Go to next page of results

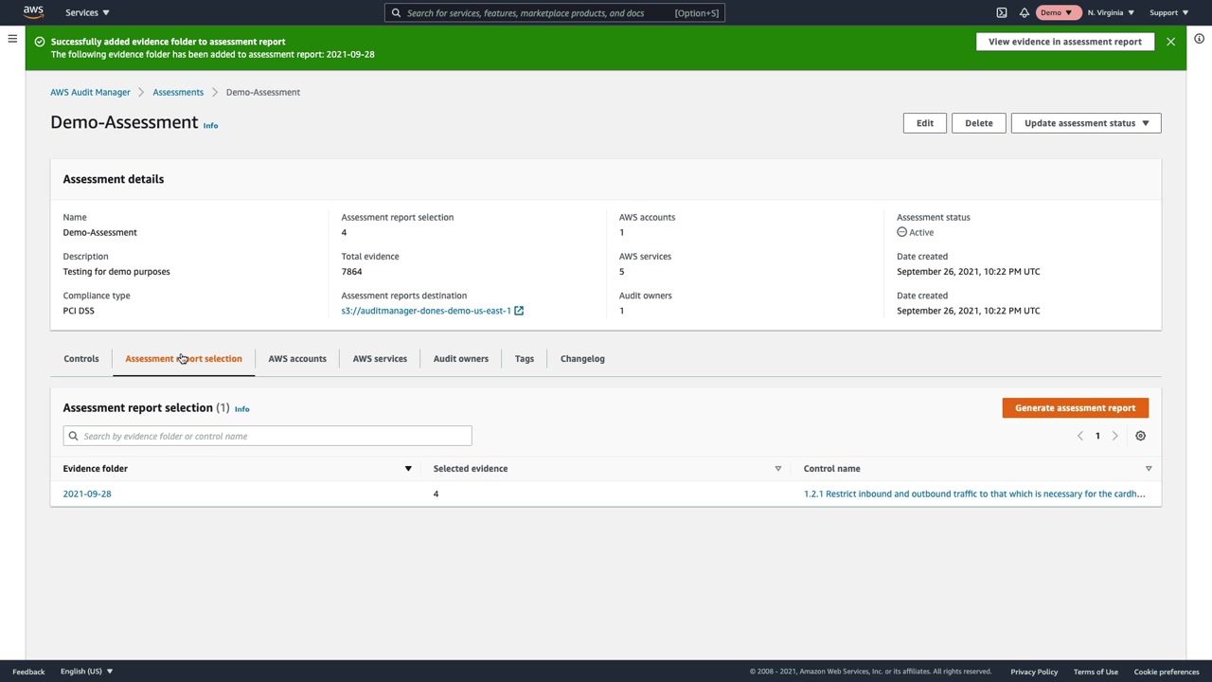1114,436
